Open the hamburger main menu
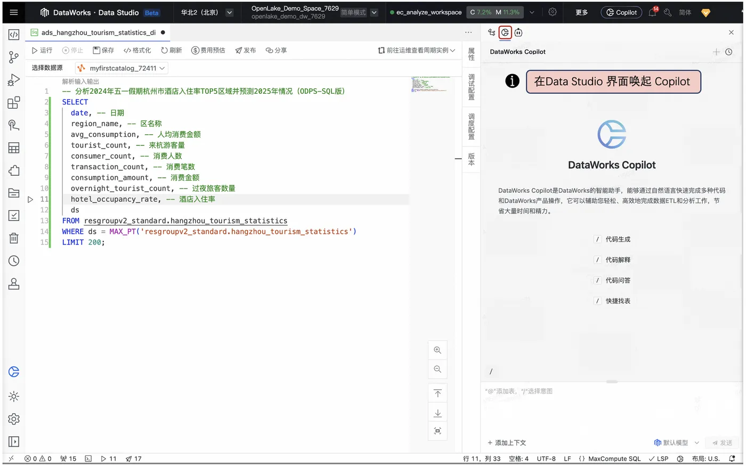The height and width of the screenshot is (466, 746). point(14,12)
